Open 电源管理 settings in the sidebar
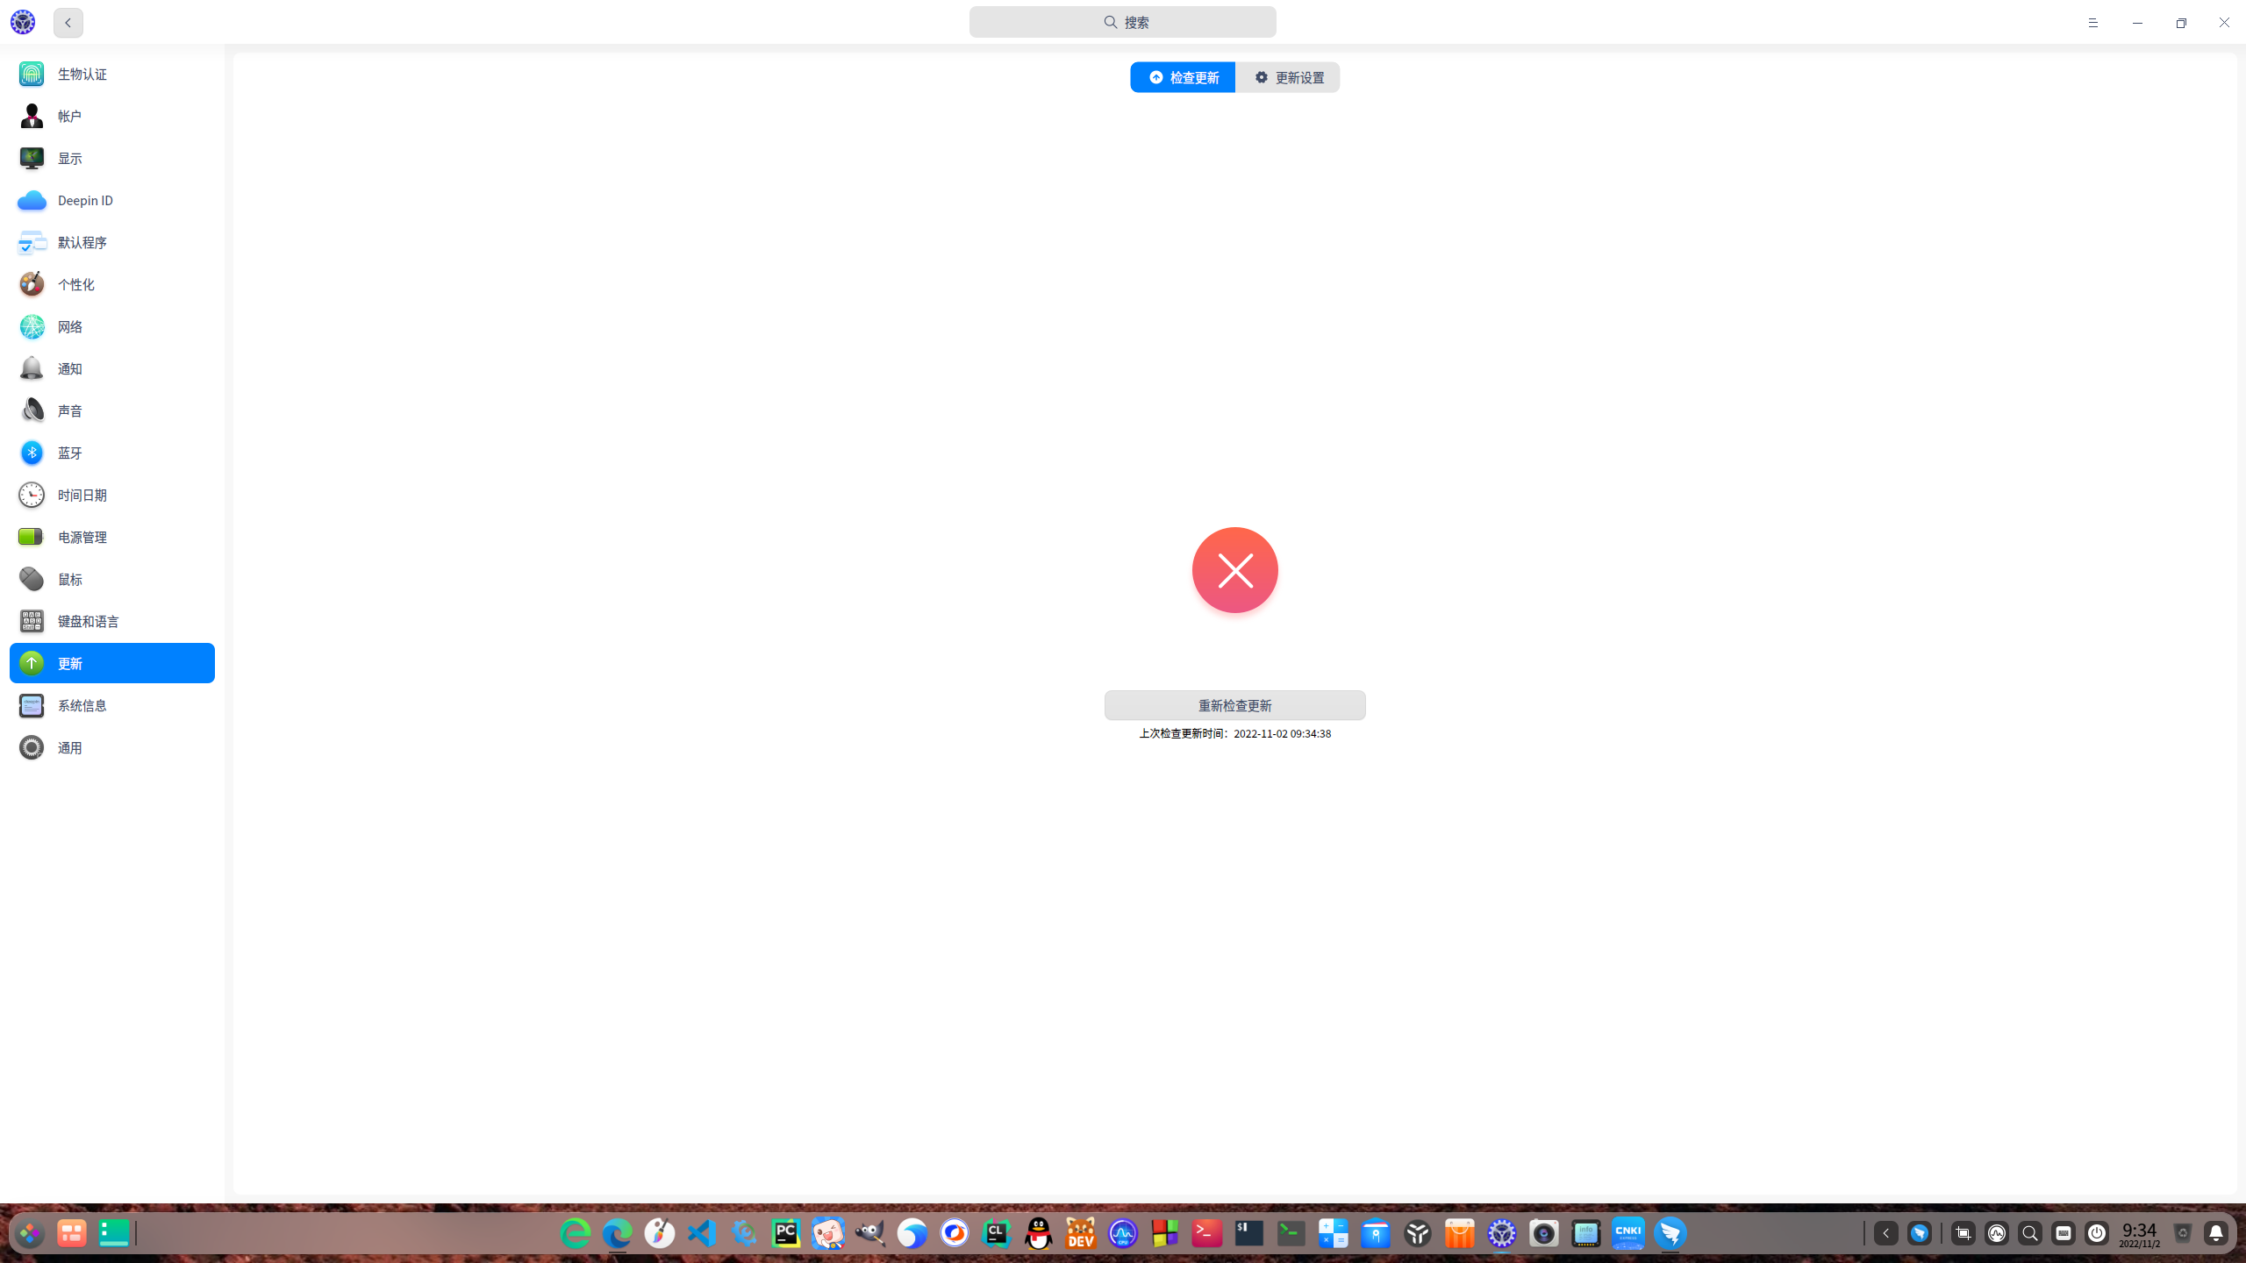 click(x=111, y=537)
